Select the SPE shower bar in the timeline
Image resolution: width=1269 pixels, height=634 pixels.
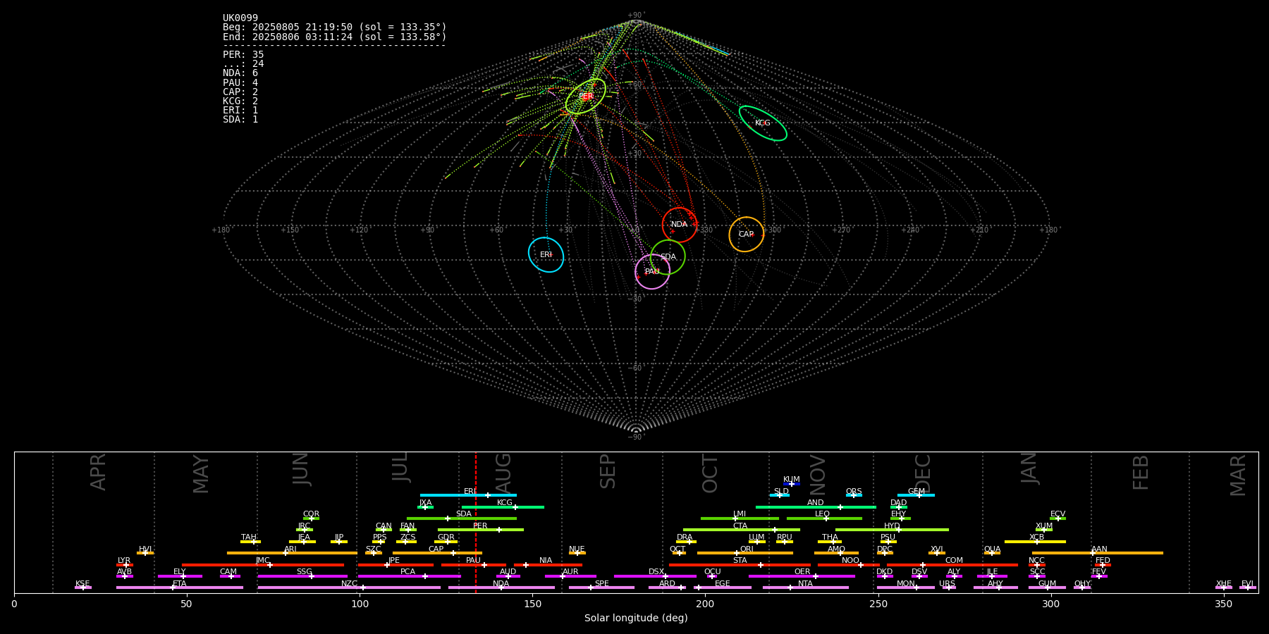(601, 588)
